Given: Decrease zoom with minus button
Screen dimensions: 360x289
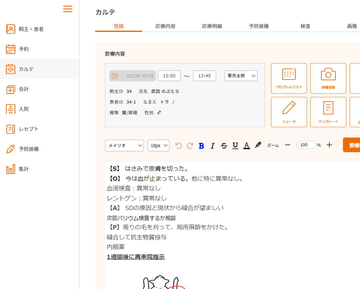Looking at the screenshot, I should point(288,145).
